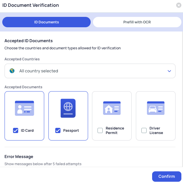183x184 pixels.
Task: Click the Confirm button
Action: (167, 176)
